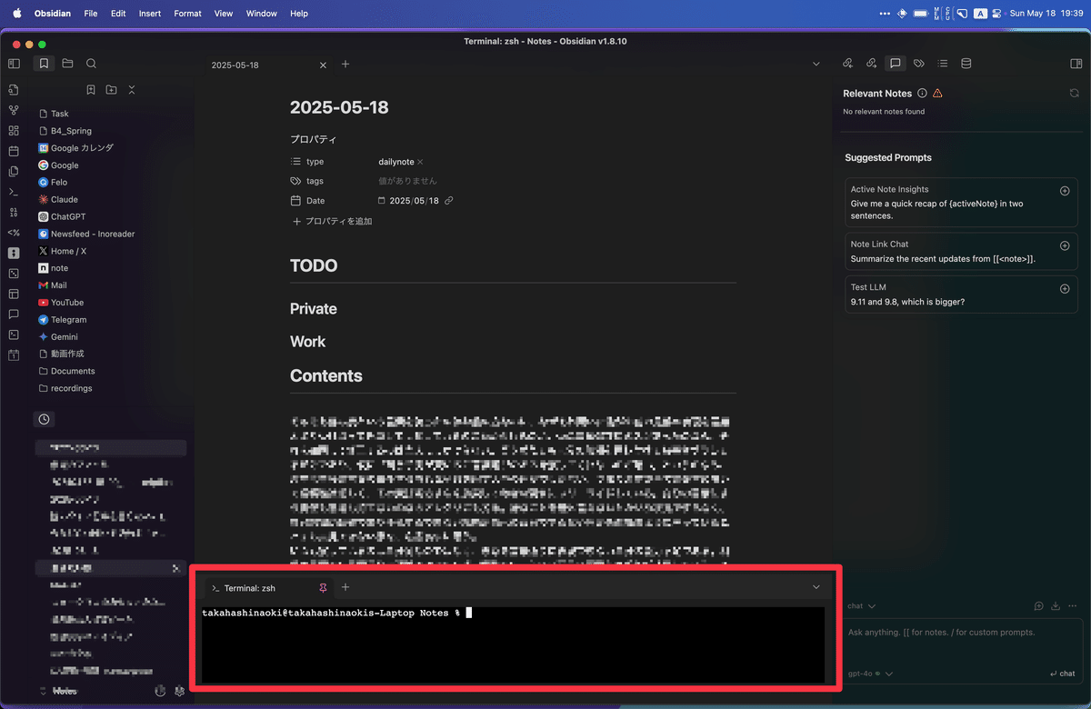Toggle the comments panel speech bubble icon

(x=896, y=63)
